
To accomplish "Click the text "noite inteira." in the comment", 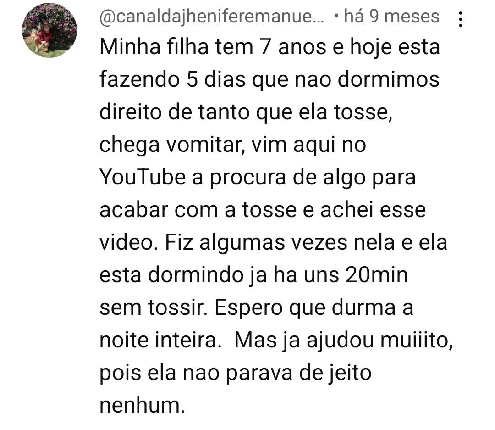I will (161, 341).
